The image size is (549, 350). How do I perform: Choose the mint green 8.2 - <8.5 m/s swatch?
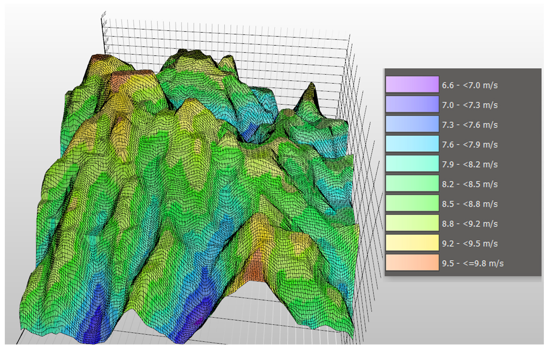412,184
